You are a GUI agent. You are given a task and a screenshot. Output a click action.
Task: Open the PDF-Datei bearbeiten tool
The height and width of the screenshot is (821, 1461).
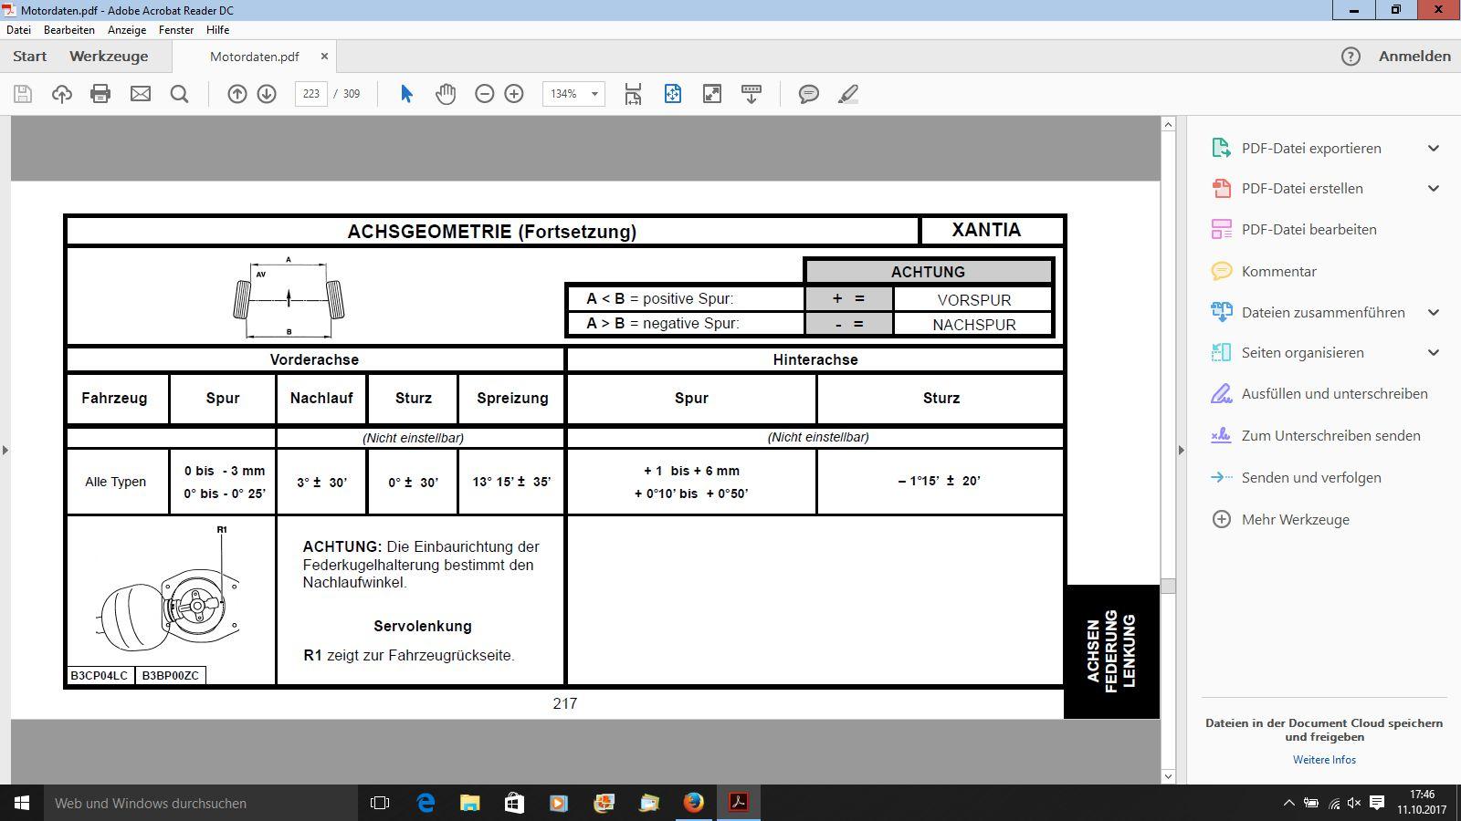click(1309, 230)
